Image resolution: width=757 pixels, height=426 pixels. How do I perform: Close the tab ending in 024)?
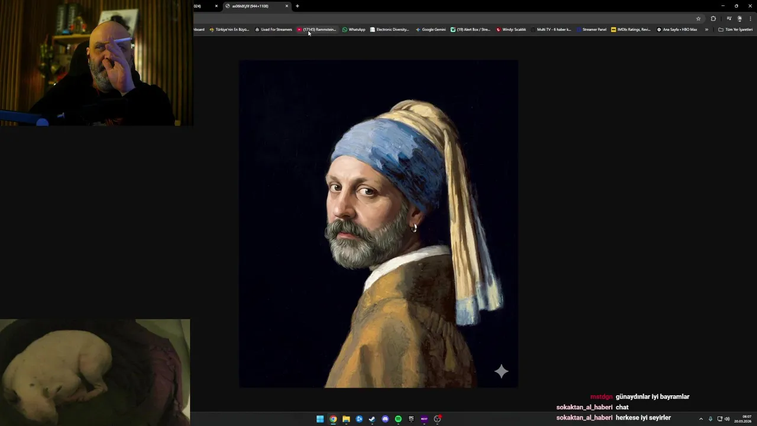(x=216, y=6)
